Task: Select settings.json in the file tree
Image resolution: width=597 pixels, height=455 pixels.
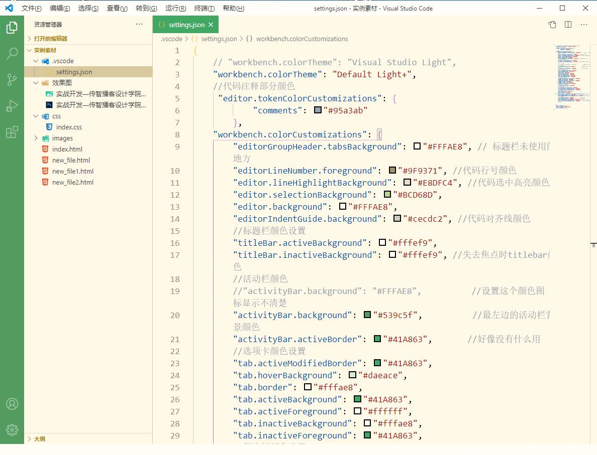Action: [x=88, y=72]
